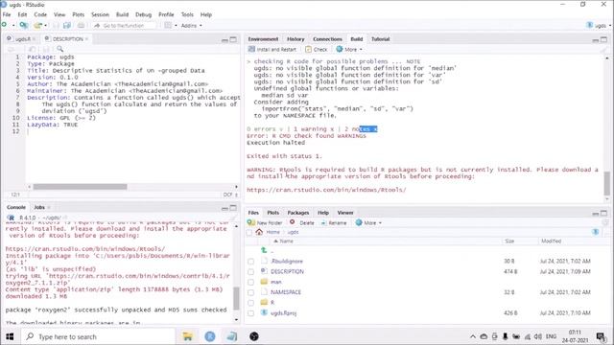Click the Go to file/function search field
The height and width of the screenshot is (345, 614).
125,26
